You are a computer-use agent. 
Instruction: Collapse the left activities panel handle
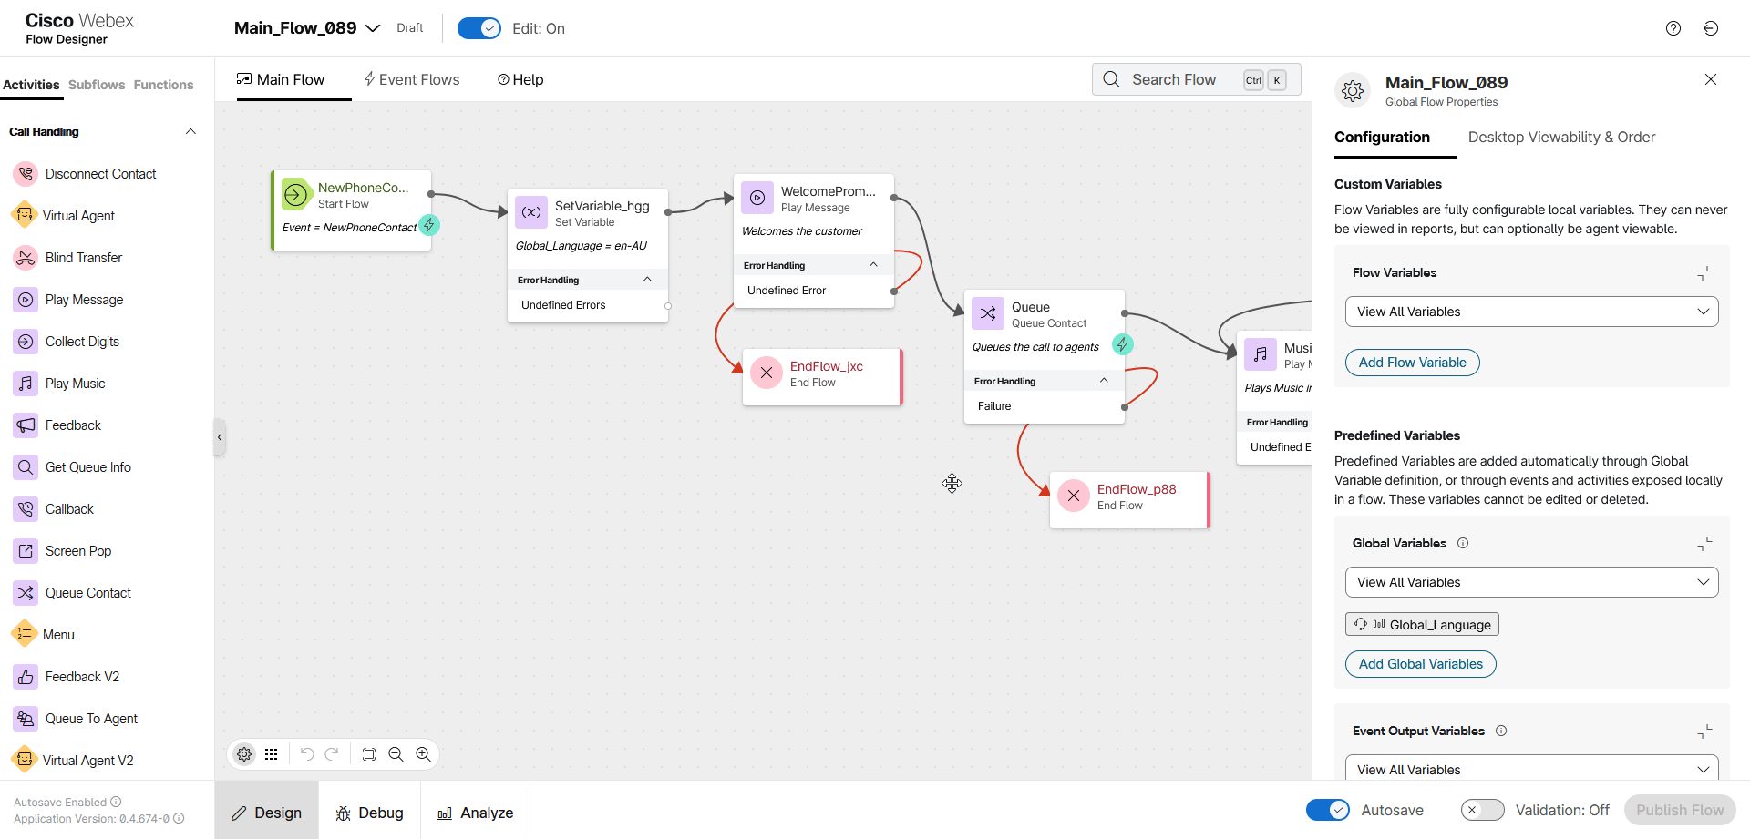[220, 437]
